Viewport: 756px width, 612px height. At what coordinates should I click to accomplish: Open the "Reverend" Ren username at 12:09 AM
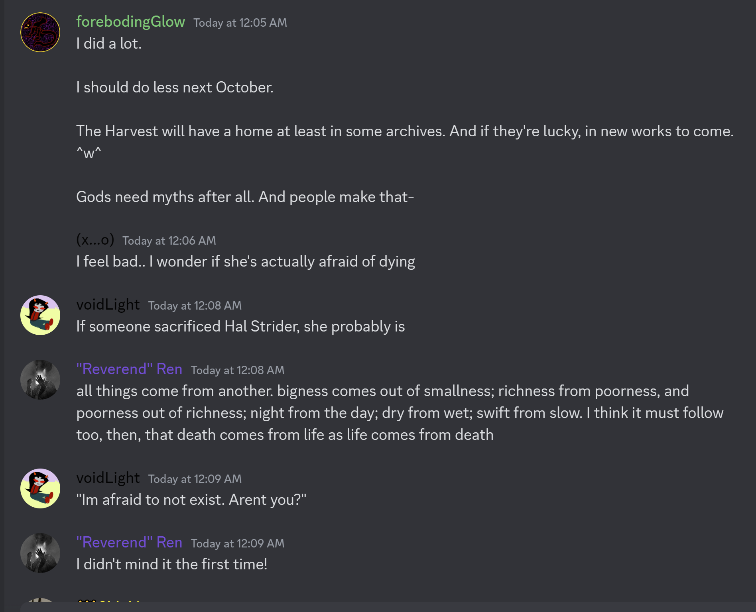point(129,543)
